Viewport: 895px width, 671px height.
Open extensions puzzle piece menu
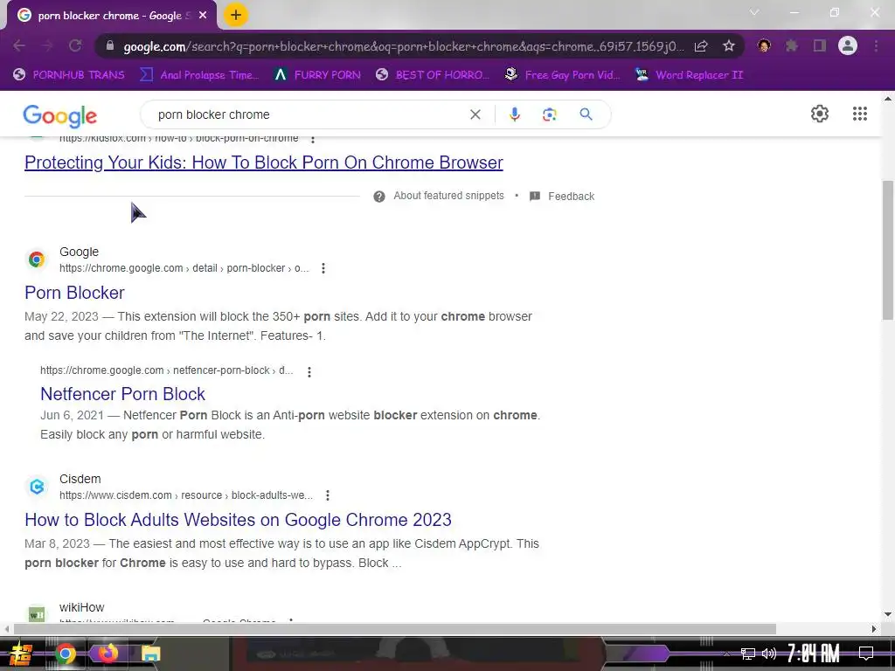[x=792, y=46]
